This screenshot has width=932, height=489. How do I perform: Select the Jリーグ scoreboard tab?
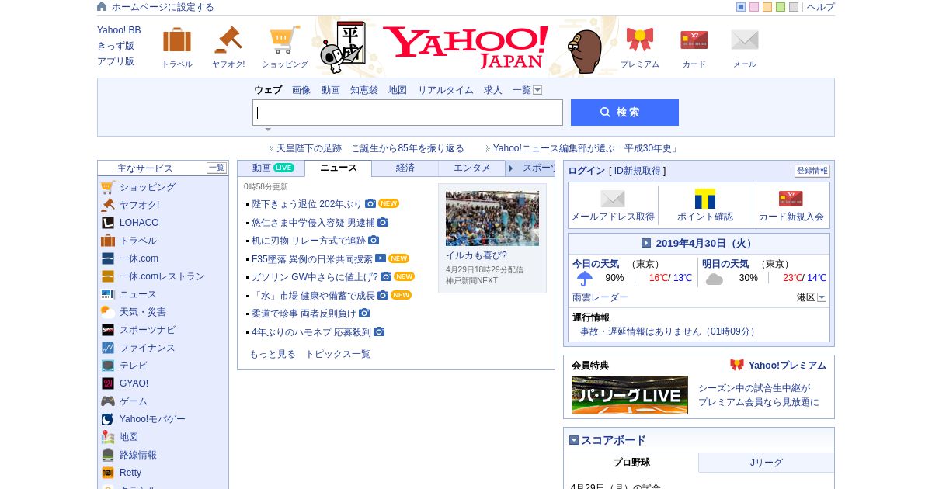click(767, 463)
